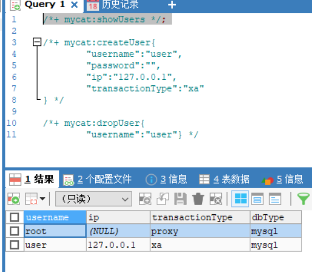Click the mycat:showUsers line in editor

point(105,19)
